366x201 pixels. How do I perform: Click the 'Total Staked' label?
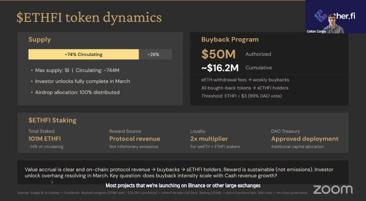pos(41,131)
